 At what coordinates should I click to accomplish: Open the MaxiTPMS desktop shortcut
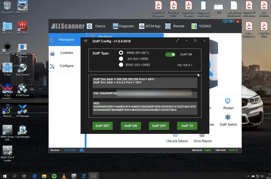pos(23,28)
